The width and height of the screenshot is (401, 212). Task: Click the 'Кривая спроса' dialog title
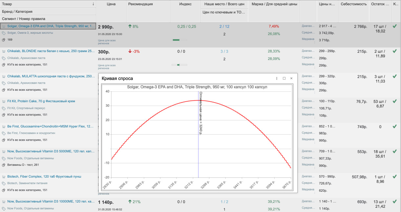click(117, 78)
